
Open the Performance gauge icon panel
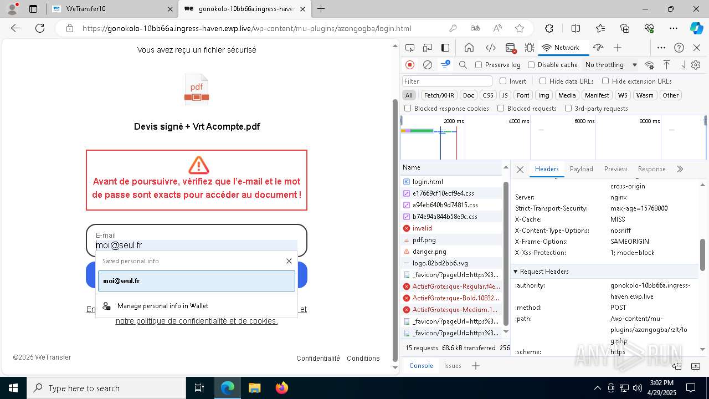click(598, 48)
